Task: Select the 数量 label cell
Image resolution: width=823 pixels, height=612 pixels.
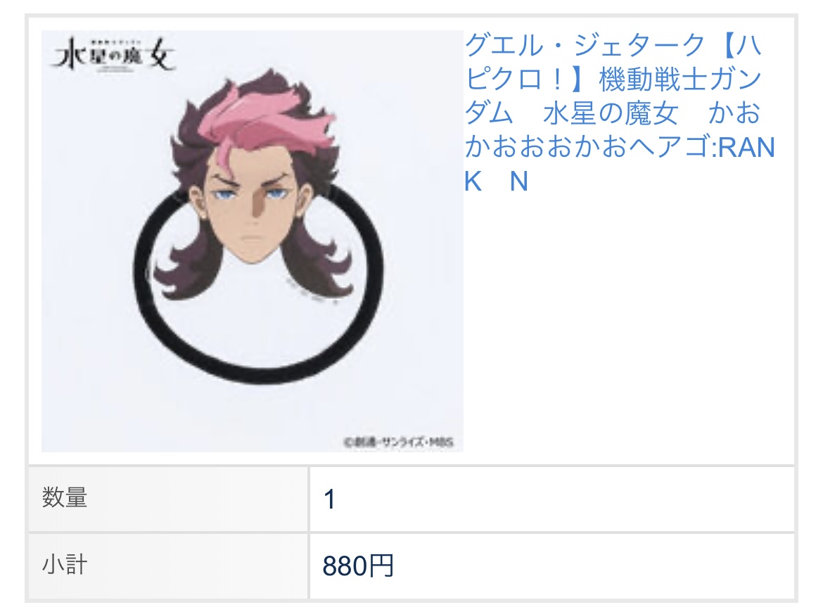Action: (168, 499)
